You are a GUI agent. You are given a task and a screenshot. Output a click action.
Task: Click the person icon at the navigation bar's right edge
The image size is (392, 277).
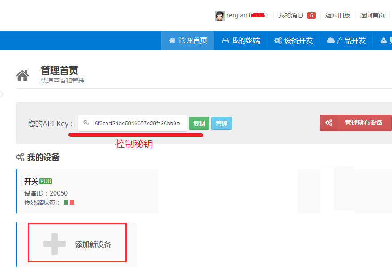tap(383, 41)
